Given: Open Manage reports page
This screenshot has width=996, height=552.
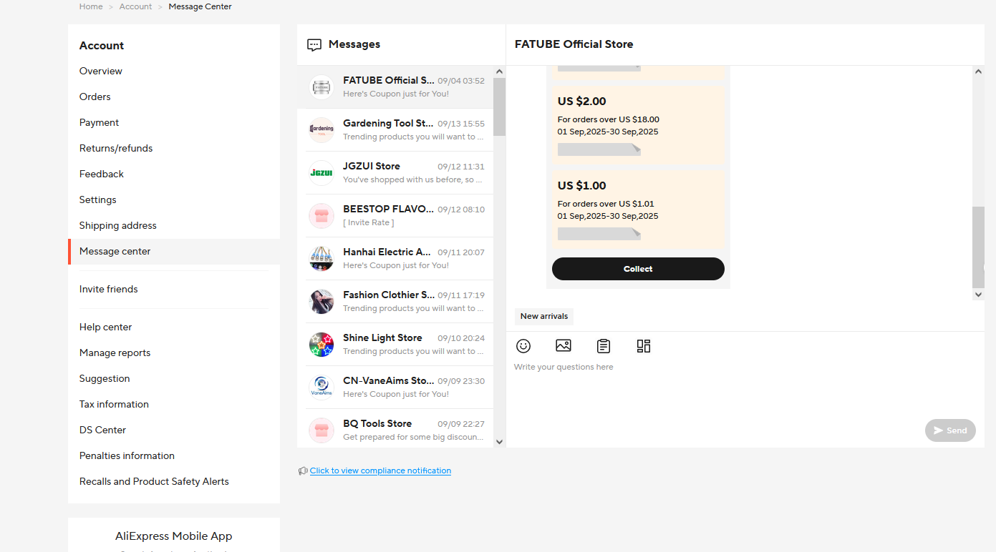Looking at the screenshot, I should point(115,353).
